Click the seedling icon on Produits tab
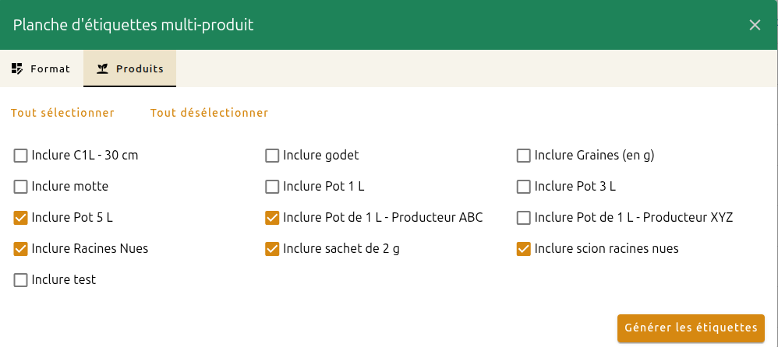778x347 pixels. 103,68
